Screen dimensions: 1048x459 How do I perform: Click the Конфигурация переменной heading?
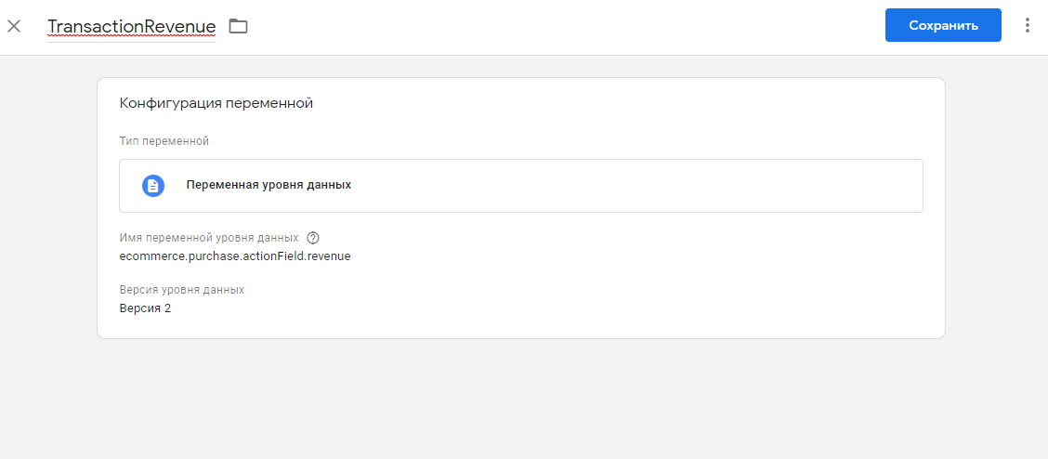(216, 103)
